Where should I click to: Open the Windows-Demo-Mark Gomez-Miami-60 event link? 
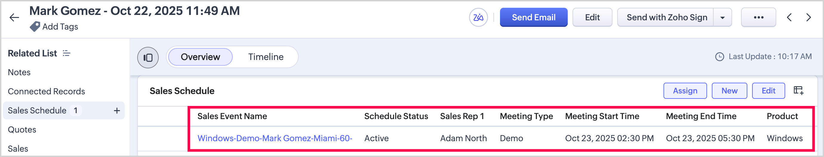pos(274,138)
